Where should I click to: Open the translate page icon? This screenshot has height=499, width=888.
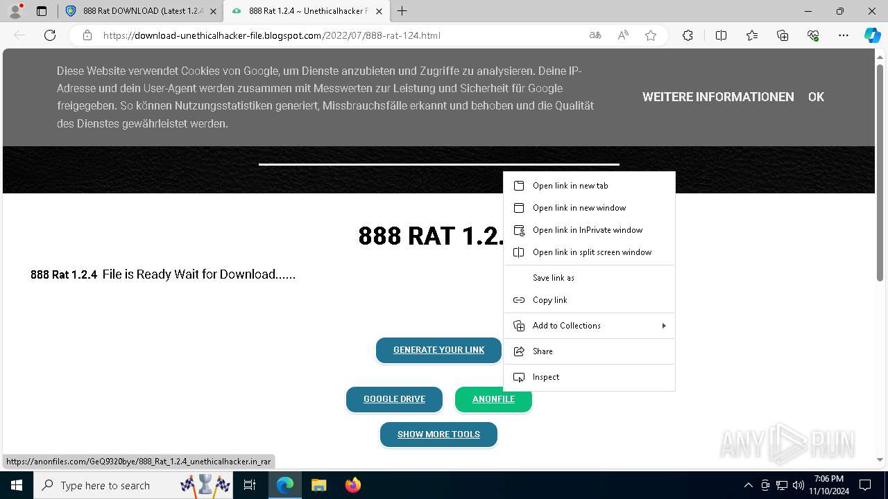coord(595,35)
